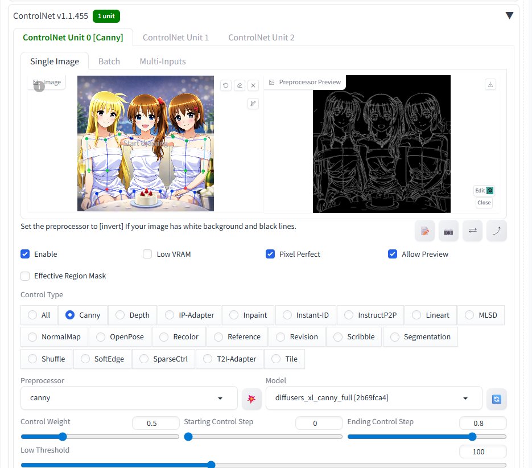Screen dimensions: 532x468
Task: Collapse the ControlNet panel with the top triangle
Action: point(509,15)
